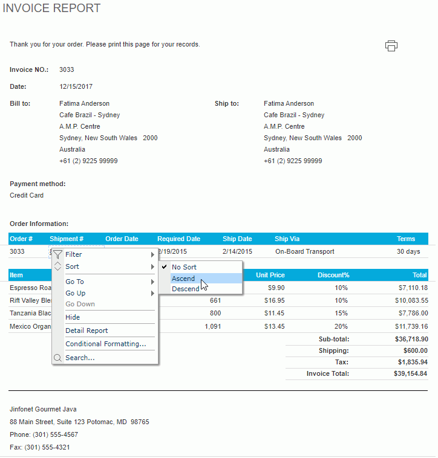
Task: Click the Order # column header
Action: click(x=21, y=239)
